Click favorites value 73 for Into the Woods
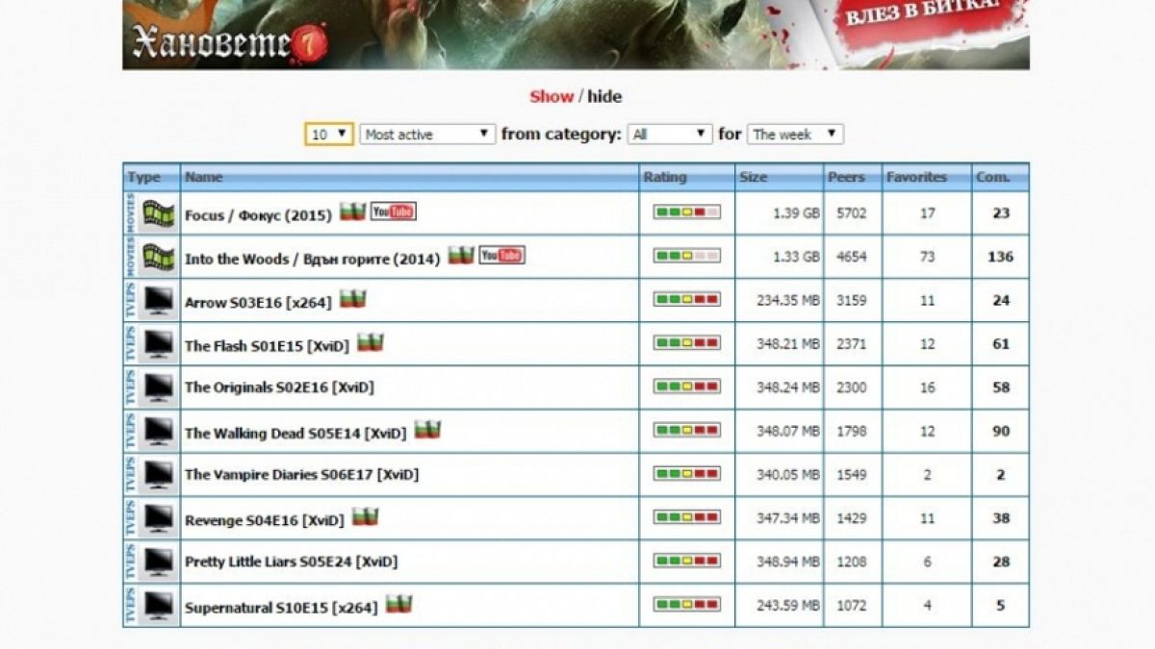 click(x=927, y=257)
